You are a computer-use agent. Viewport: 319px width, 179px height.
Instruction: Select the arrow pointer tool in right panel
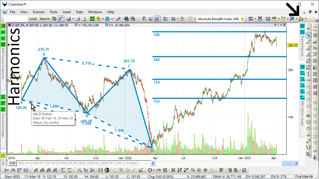(308, 35)
